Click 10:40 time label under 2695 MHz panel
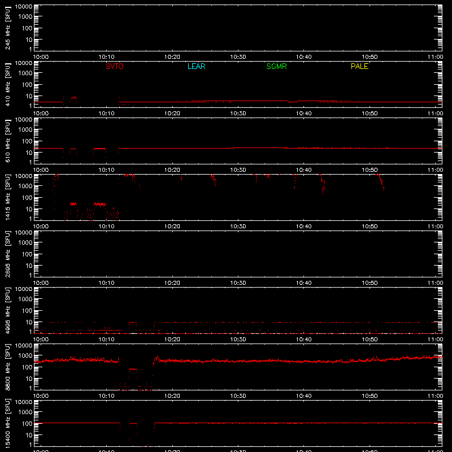Screen dimensions: 452x452 pyautogui.click(x=304, y=283)
